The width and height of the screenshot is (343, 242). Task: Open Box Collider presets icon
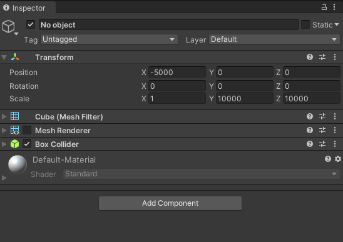(322, 144)
